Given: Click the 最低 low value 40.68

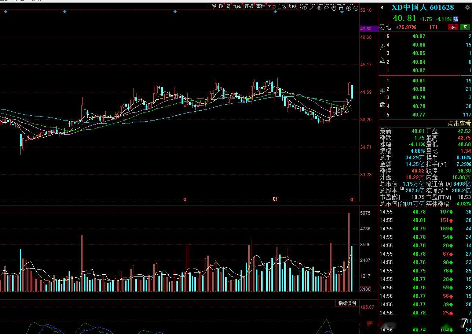Looking at the screenshot, I should pyautogui.click(x=464, y=144).
